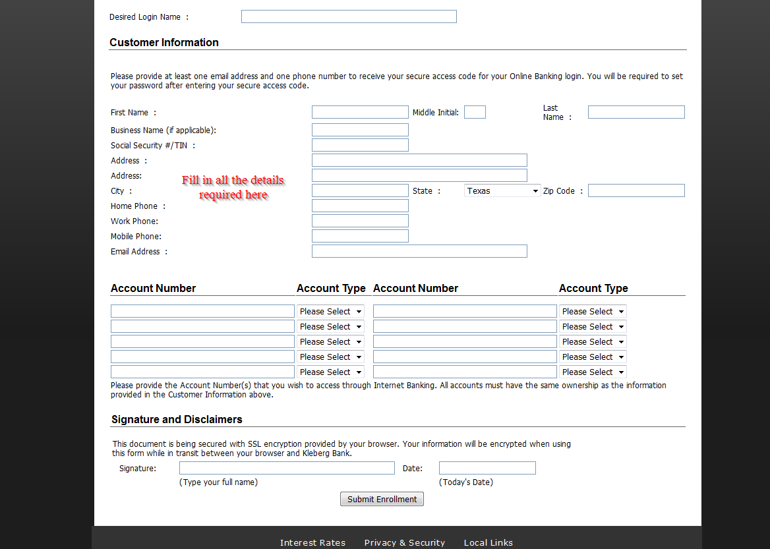Click into the Last Name field

coord(636,113)
